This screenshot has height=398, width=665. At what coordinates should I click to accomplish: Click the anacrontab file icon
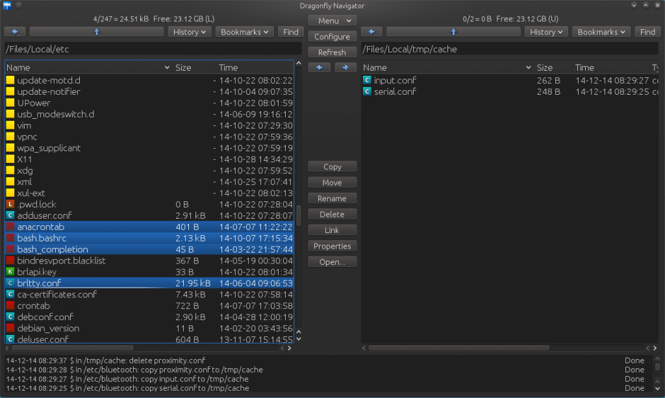pyautogui.click(x=10, y=227)
